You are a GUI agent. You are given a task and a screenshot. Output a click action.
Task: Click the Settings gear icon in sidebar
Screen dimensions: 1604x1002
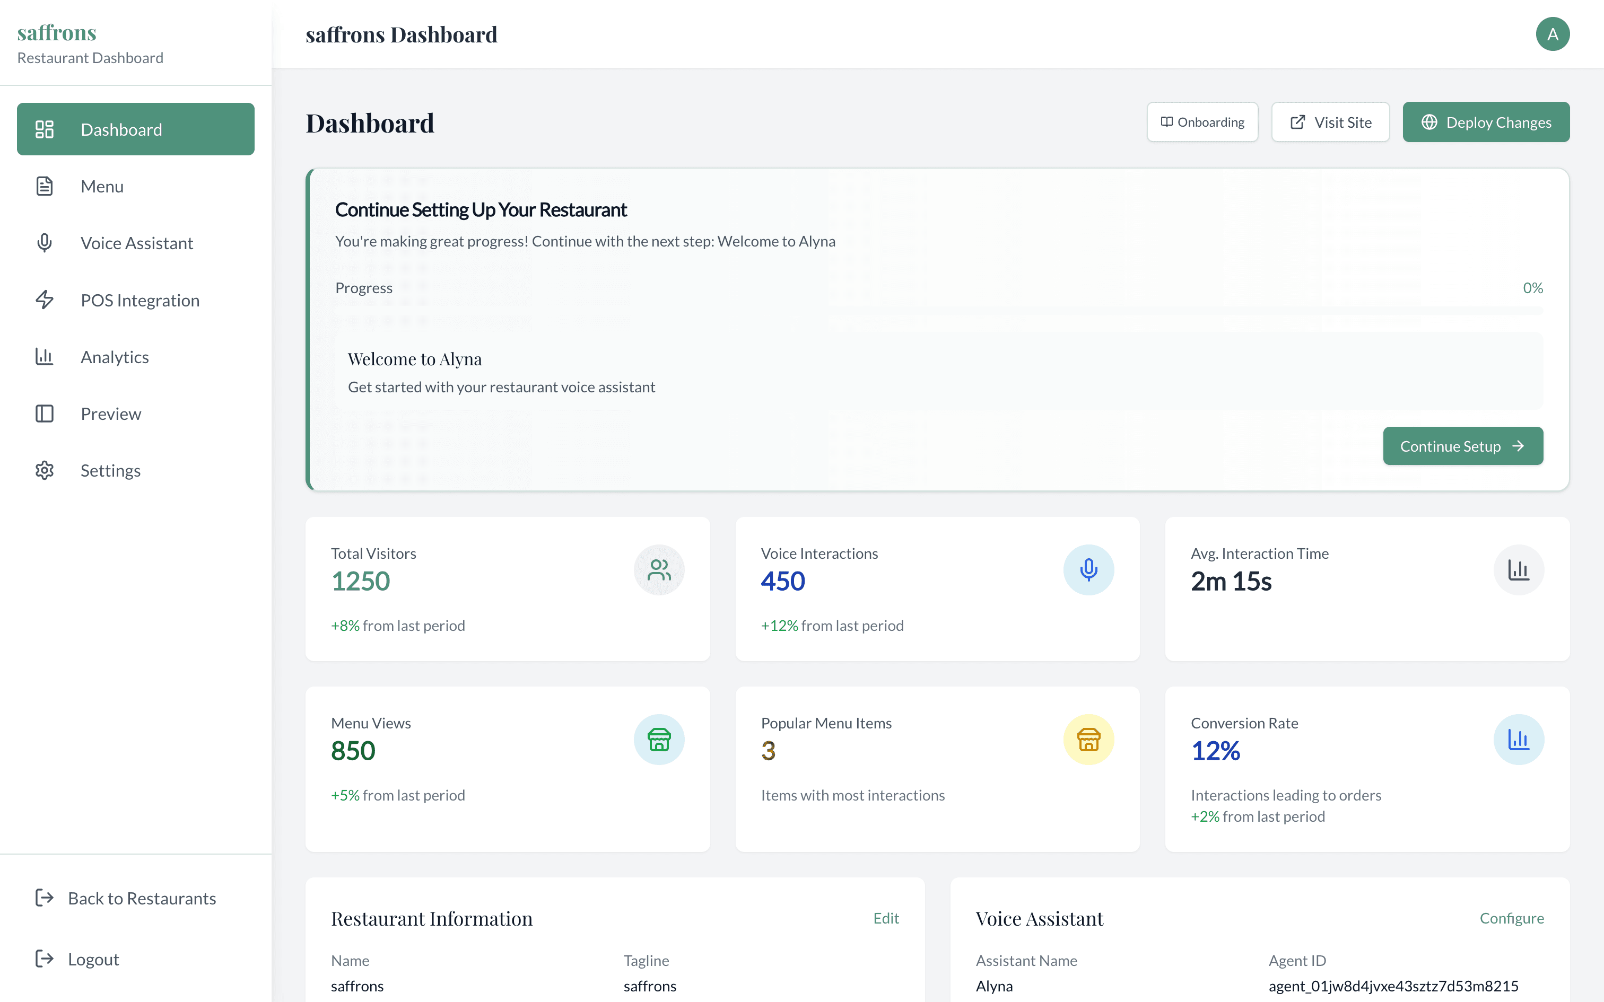pos(45,471)
